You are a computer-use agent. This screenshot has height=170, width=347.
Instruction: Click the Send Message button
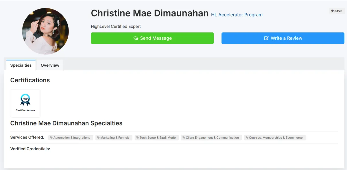[x=152, y=38]
